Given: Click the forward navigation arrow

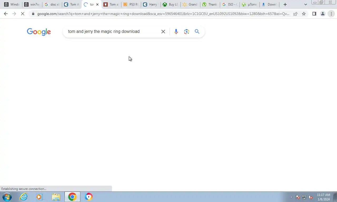Looking at the screenshot, I should [x=14, y=14].
